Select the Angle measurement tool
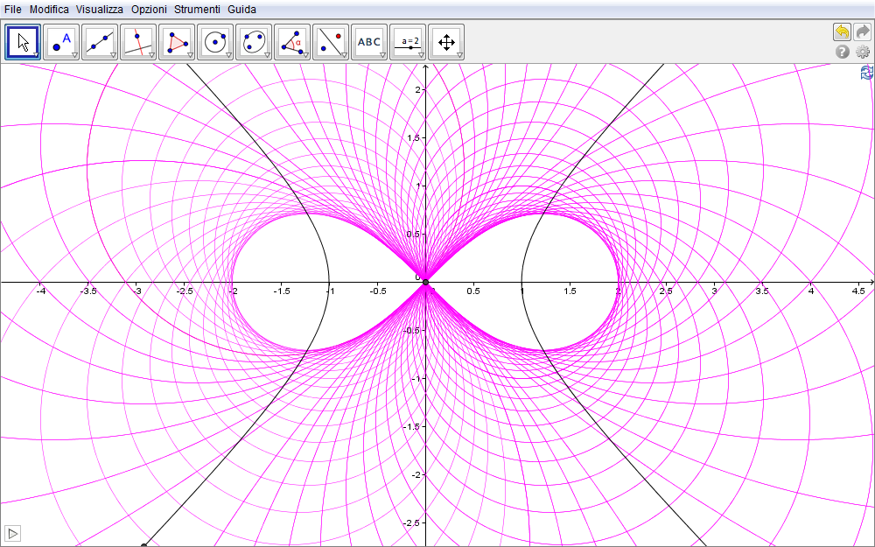Viewport: 875px width, 547px height. (292, 41)
